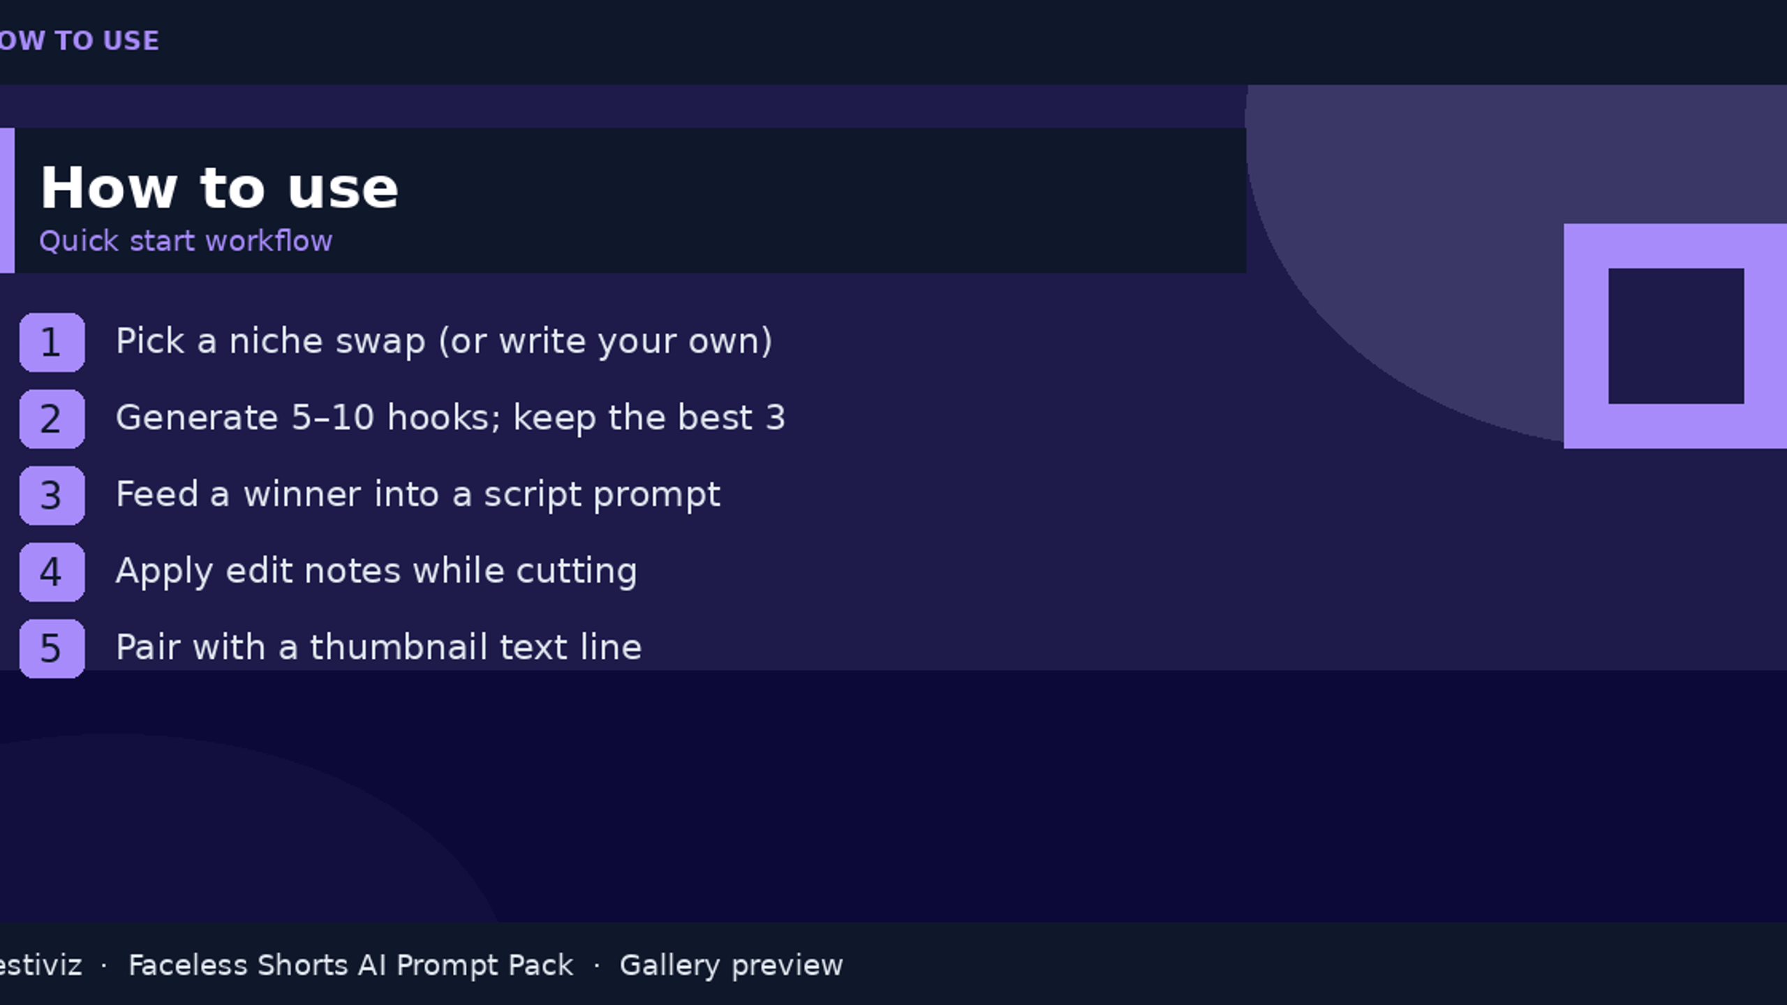
Task: Click the number 5 step badge
Action: click(52, 648)
